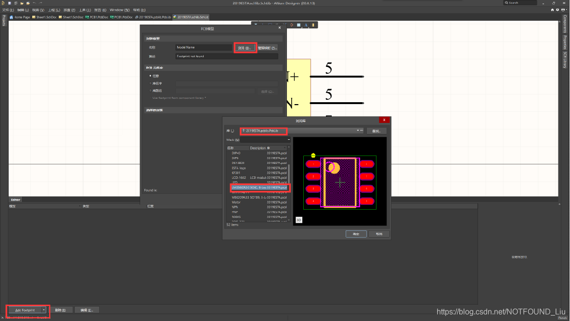The width and height of the screenshot is (570, 321).
Task: Open the Window (W) menu
Action: tap(119, 10)
